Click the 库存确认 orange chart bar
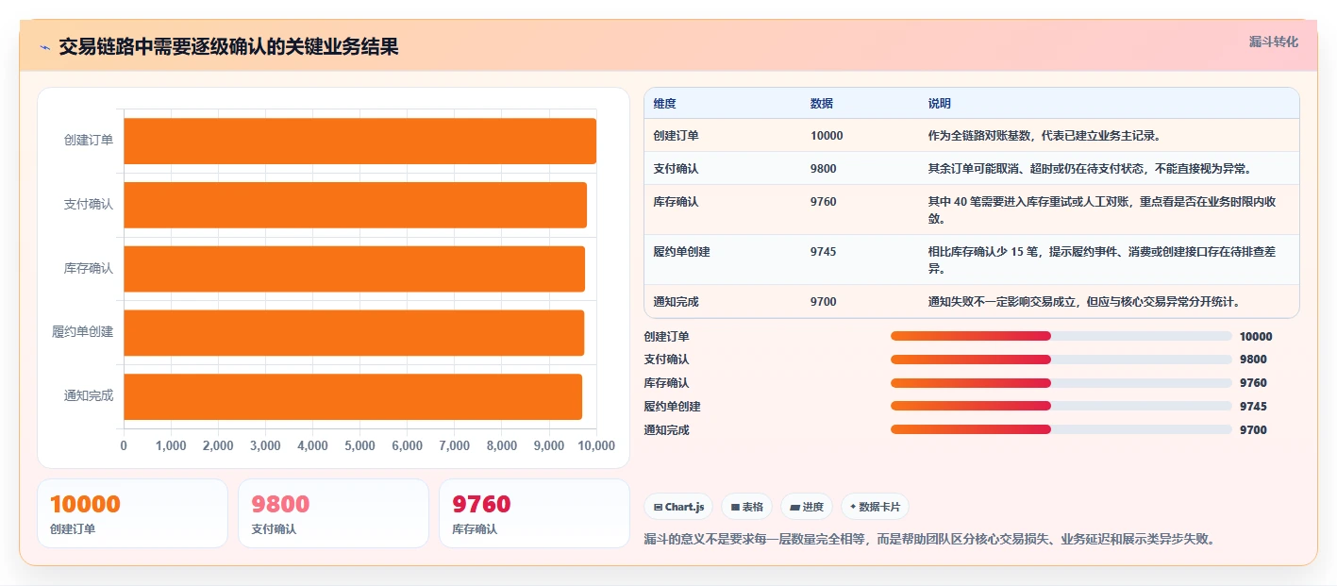This screenshot has height=586, width=1337. click(x=354, y=269)
